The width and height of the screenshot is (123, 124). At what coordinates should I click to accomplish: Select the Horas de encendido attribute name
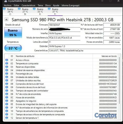(25, 97)
